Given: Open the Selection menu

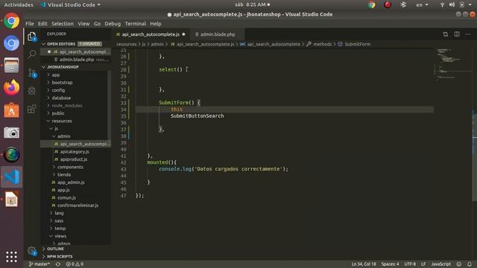Looking at the screenshot, I should click(x=63, y=24).
